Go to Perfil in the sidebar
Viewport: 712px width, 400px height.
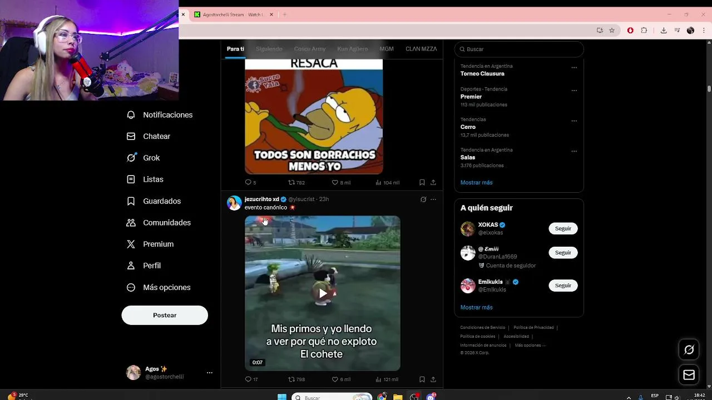point(144,266)
